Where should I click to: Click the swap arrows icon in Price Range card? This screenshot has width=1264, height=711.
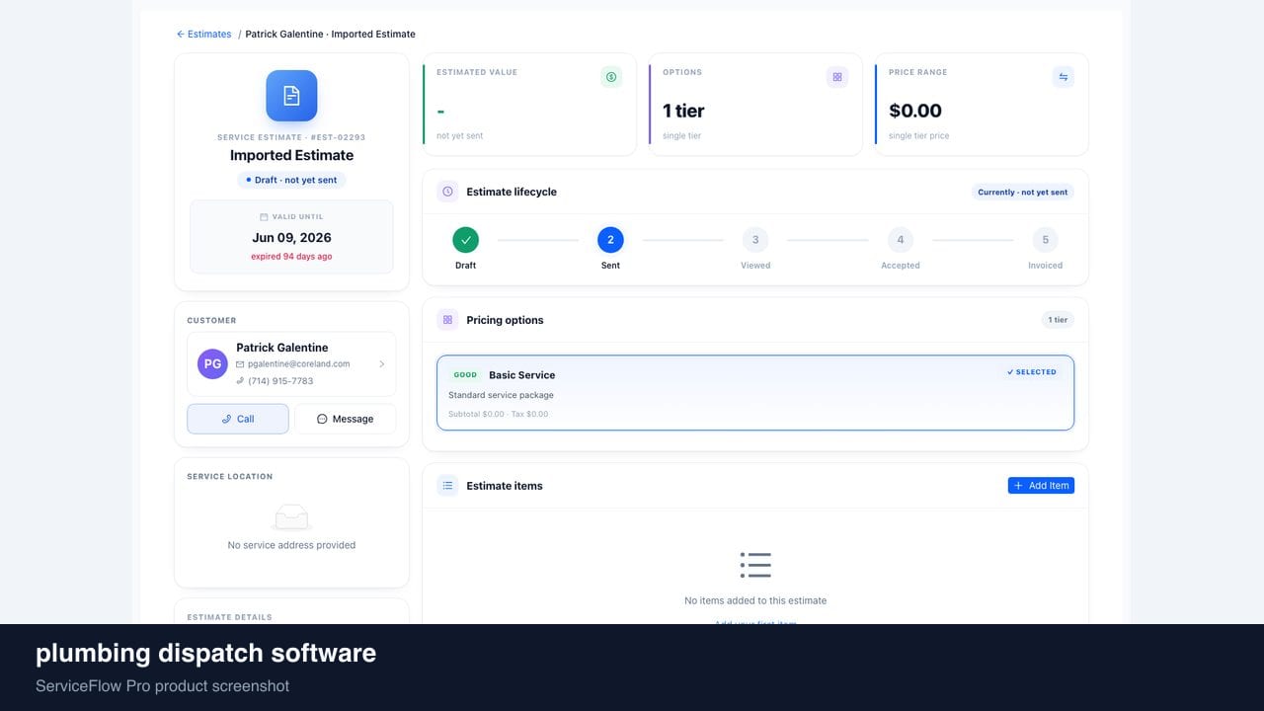coord(1064,77)
